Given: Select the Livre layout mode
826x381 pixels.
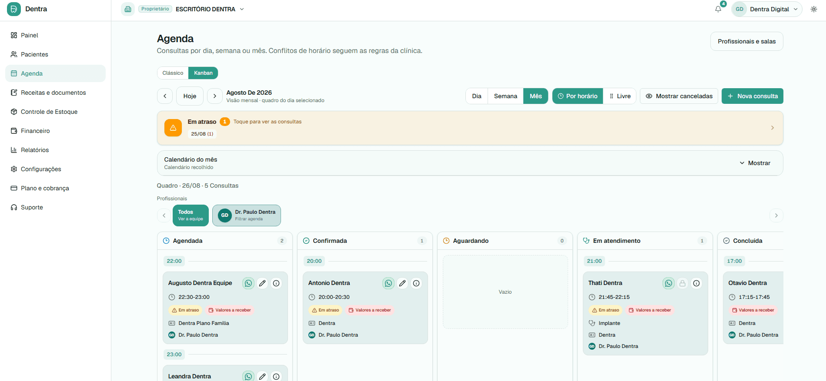Looking at the screenshot, I should pos(620,96).
